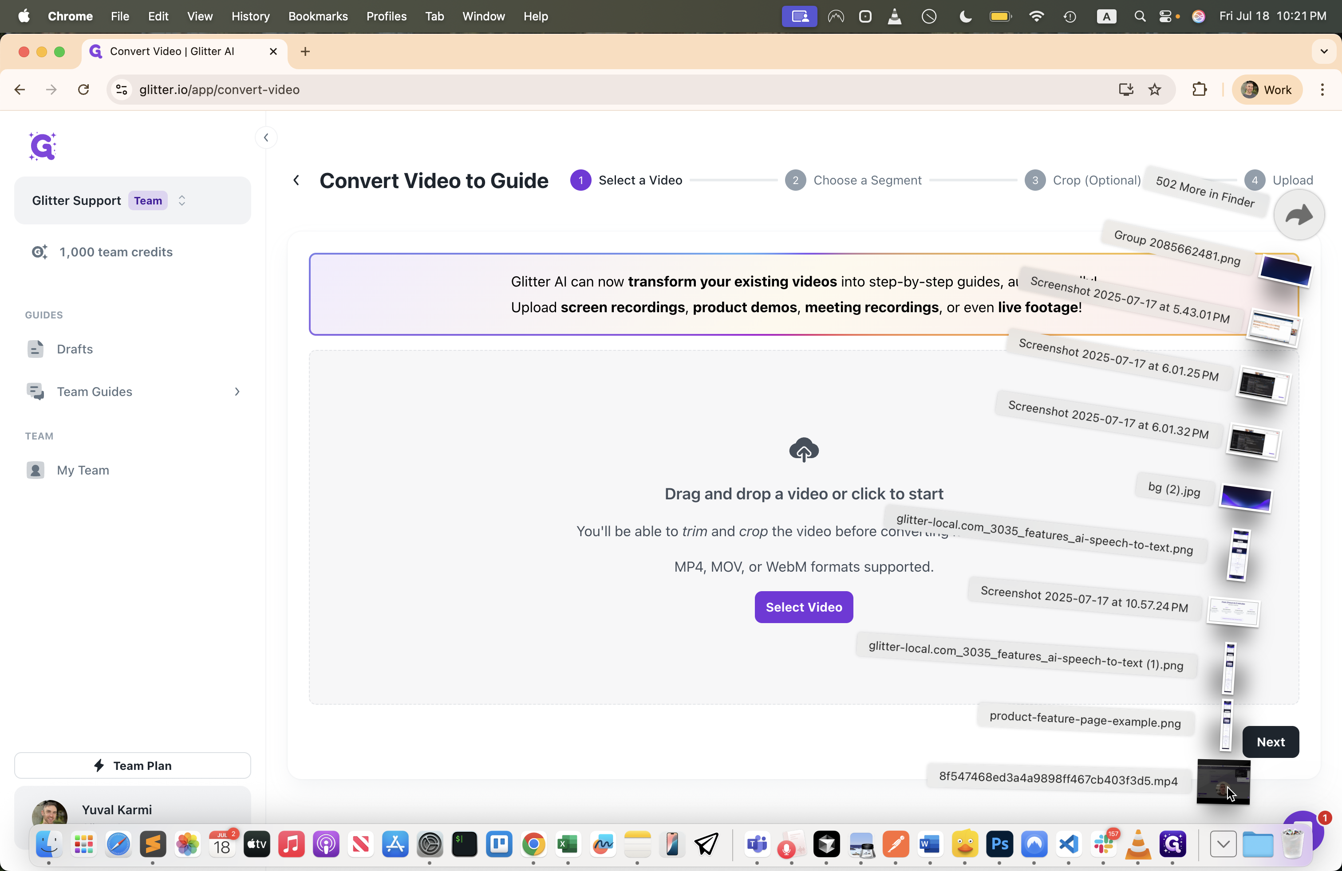This screenshot has width=1342, height=871.
Task: Click the Select Video button
Action: tap(804, 607)
